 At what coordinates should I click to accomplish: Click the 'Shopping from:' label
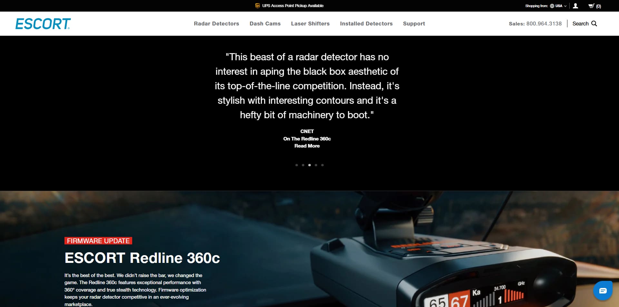[536, 6]
